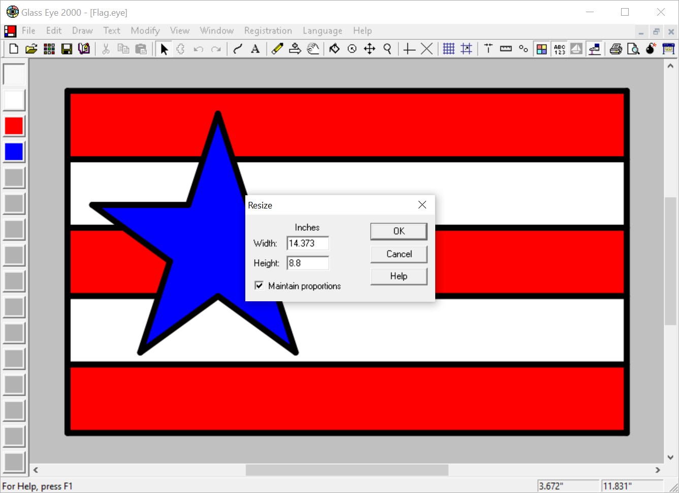Viewport: 679px width, 493px height.
Task: Click the vertical scrollbar up arrow
Action: 670,65
